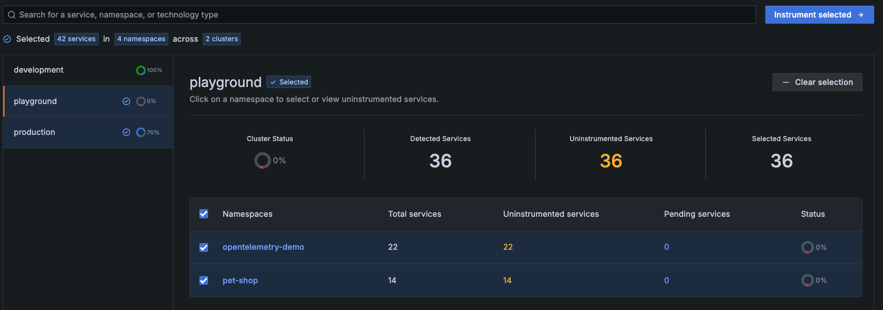Uncheck the pet-shop namespace checkbox

[204, 280]
